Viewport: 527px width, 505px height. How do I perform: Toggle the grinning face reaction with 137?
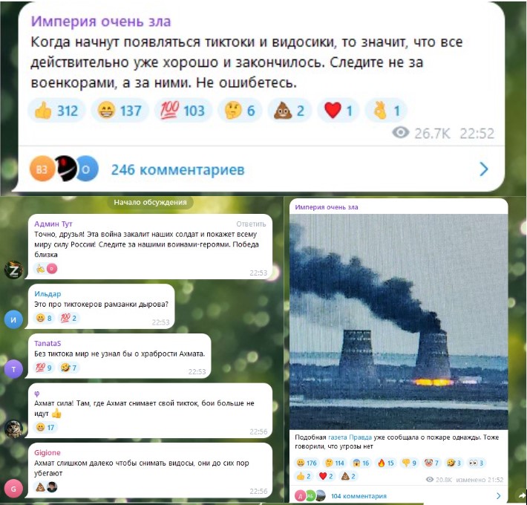(x=120, y=111)
